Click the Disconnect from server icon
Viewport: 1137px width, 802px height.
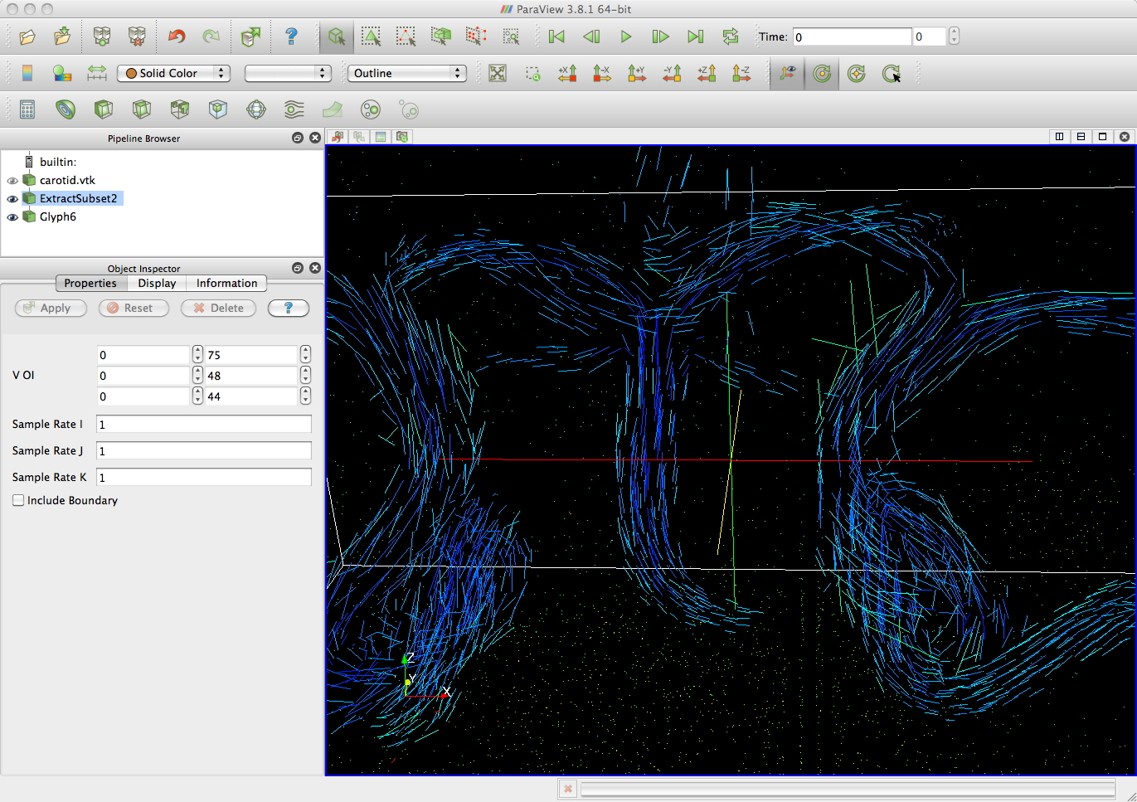tap(137, 36)
